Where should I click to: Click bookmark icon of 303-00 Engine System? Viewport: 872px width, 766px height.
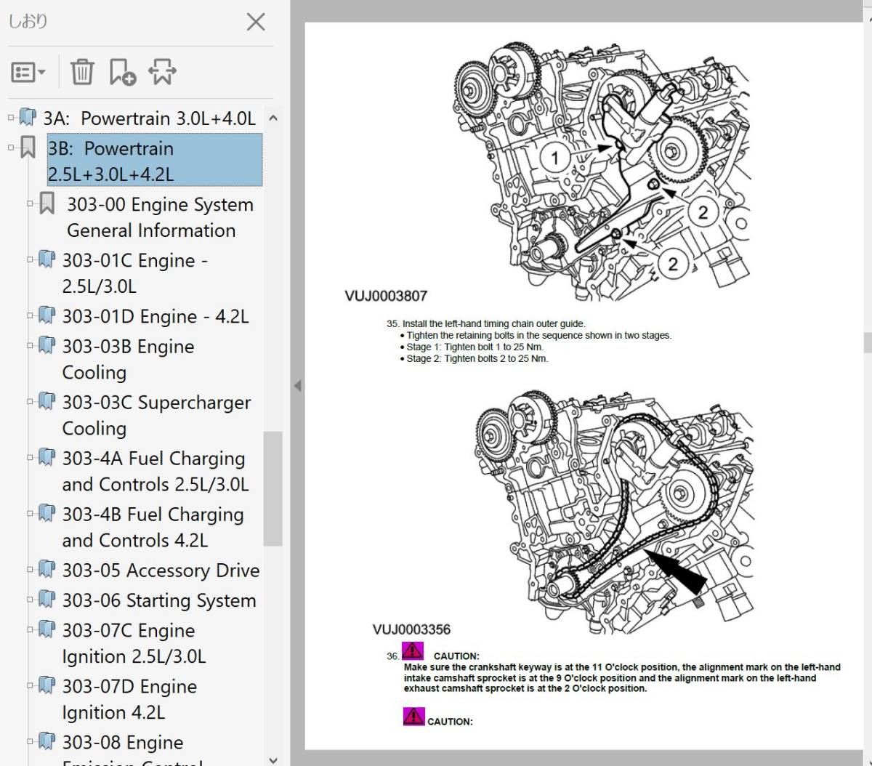47,203
